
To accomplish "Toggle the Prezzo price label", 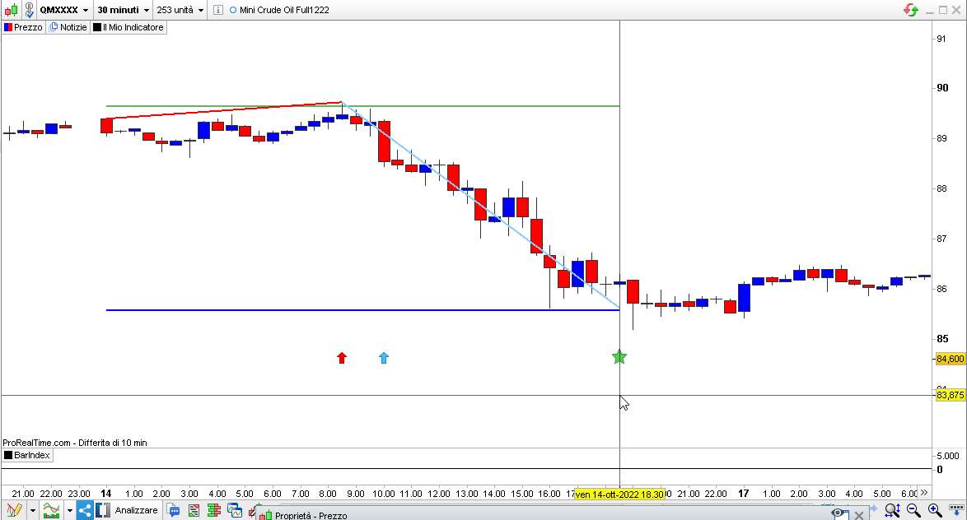I will coord(23,27).
